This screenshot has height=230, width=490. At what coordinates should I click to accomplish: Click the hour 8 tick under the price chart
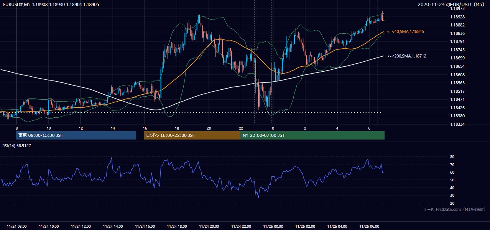(16, 128)
